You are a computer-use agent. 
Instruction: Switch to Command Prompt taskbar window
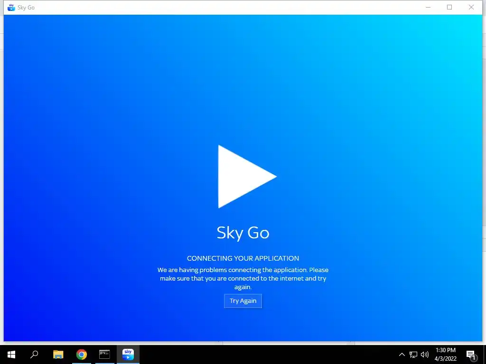[x=104, y=355]
